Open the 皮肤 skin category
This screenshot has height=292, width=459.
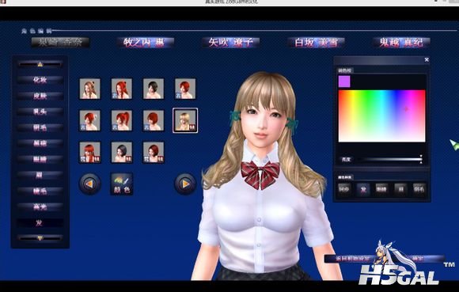[40, 96]
